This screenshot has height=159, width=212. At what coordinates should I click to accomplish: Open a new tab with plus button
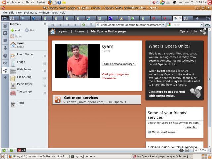[x=197, y=18]
